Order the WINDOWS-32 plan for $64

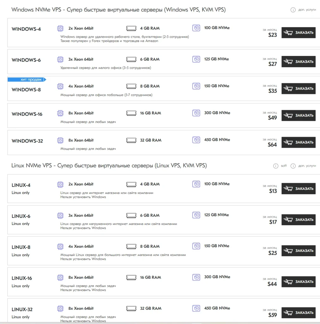coord(298,142)
